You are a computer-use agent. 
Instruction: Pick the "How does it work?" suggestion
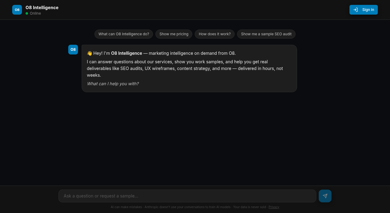[215, 34]
